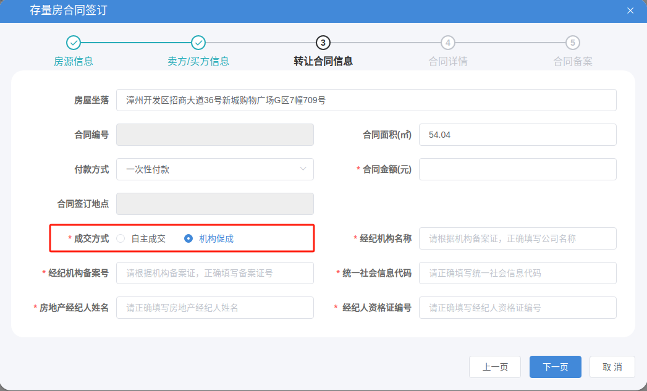Focus the 统一社会信息代码 input field
Image resolution: width=647 pixels, height=391 pixels.
(518, 273)
